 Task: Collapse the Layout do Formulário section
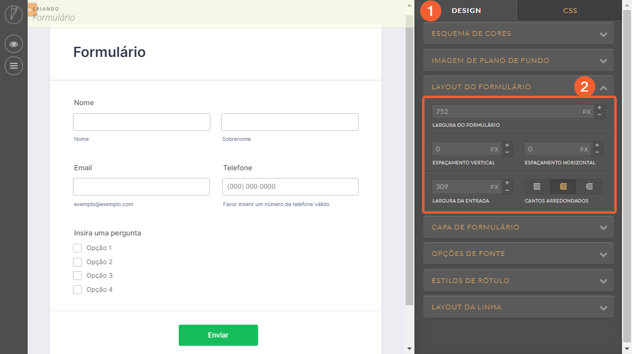click(x=518, y=86)
